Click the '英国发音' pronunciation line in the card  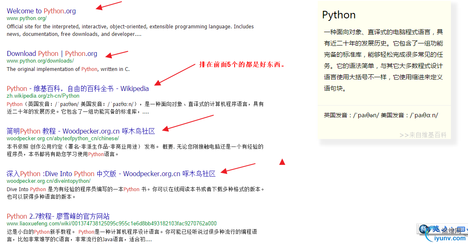tap(381, 116)
